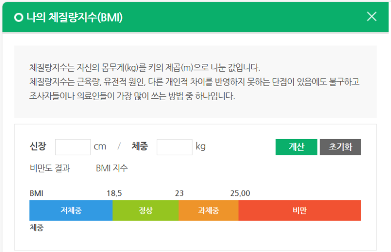This screenshot has width=391, height=252.
Task: Click the 비만도 결과 label
Action: tap(50, 168)
